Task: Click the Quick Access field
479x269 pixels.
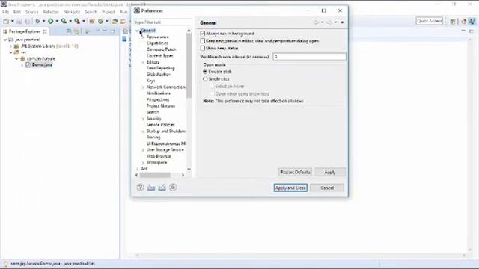Action: (429, 21)
